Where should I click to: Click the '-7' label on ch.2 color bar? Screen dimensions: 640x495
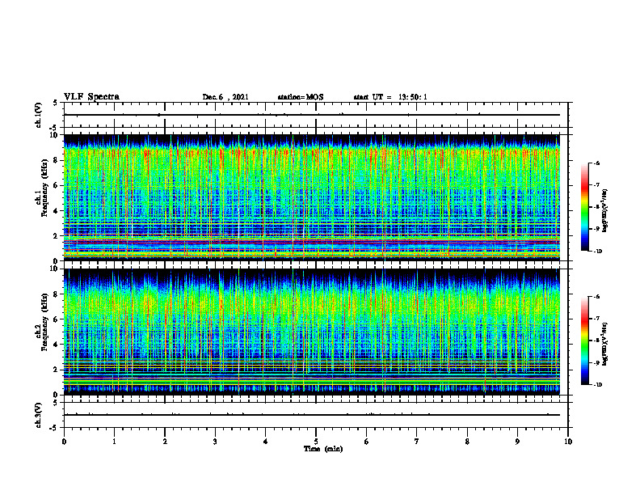[x=596, y=319]
